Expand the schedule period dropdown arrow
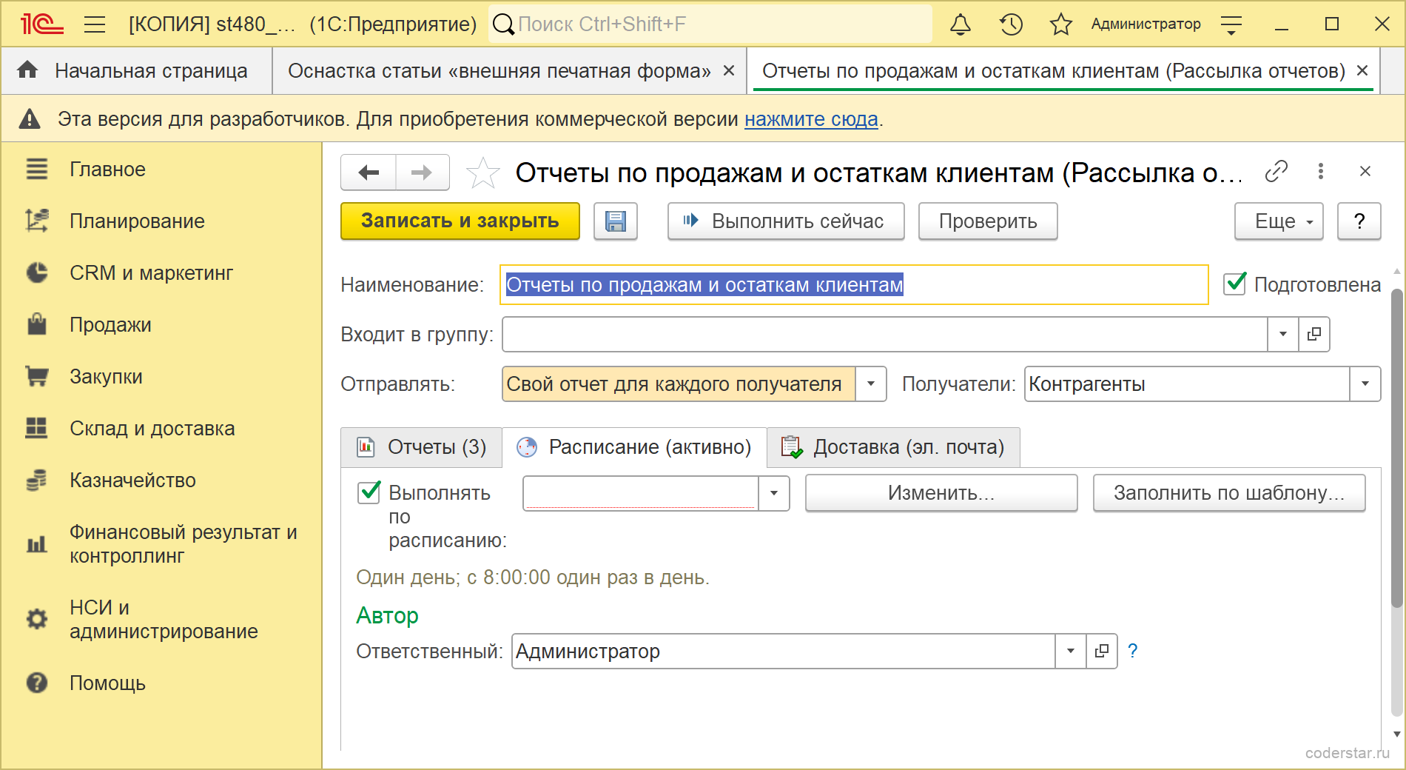Image resolution: width=1406 pixels, height=770 pixels. pyautogui.click(x=774, y=493)
